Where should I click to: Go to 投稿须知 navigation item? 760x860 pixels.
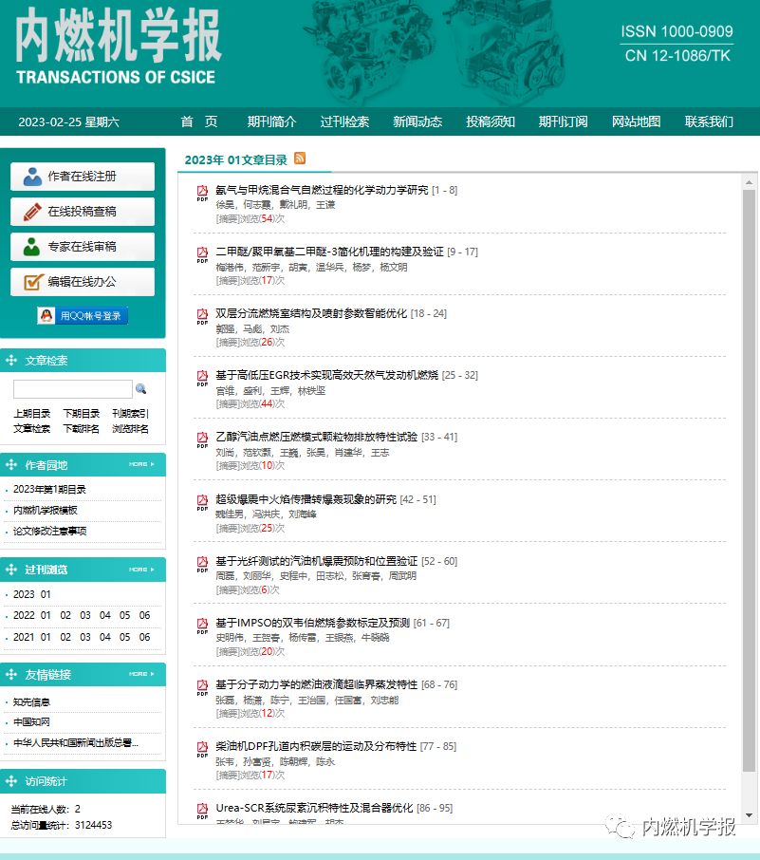(x=491, y=122)
